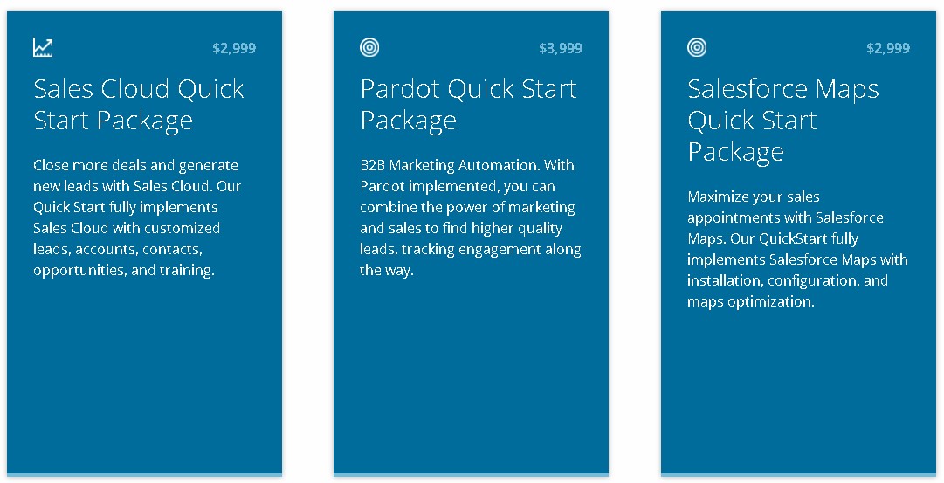
Task: Open the Pardot Quick Start Package title
Action: pyautogui.click(x=468, y=104)
